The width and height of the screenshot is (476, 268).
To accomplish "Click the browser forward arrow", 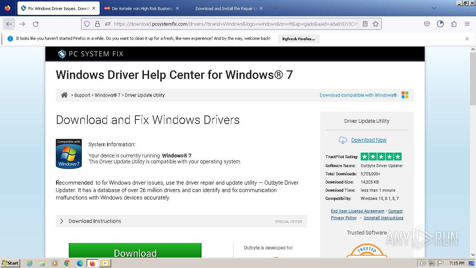I will click(22, 24).
